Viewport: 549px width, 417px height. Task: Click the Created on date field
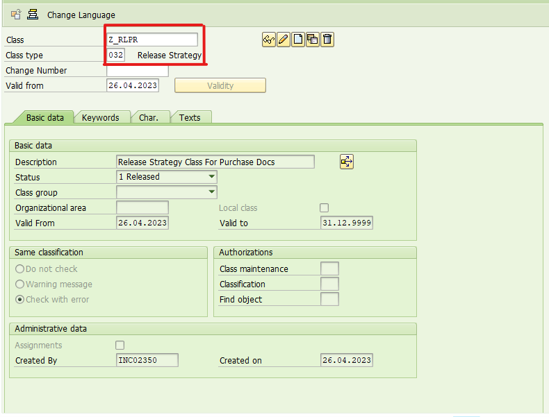tap(347, 360)
